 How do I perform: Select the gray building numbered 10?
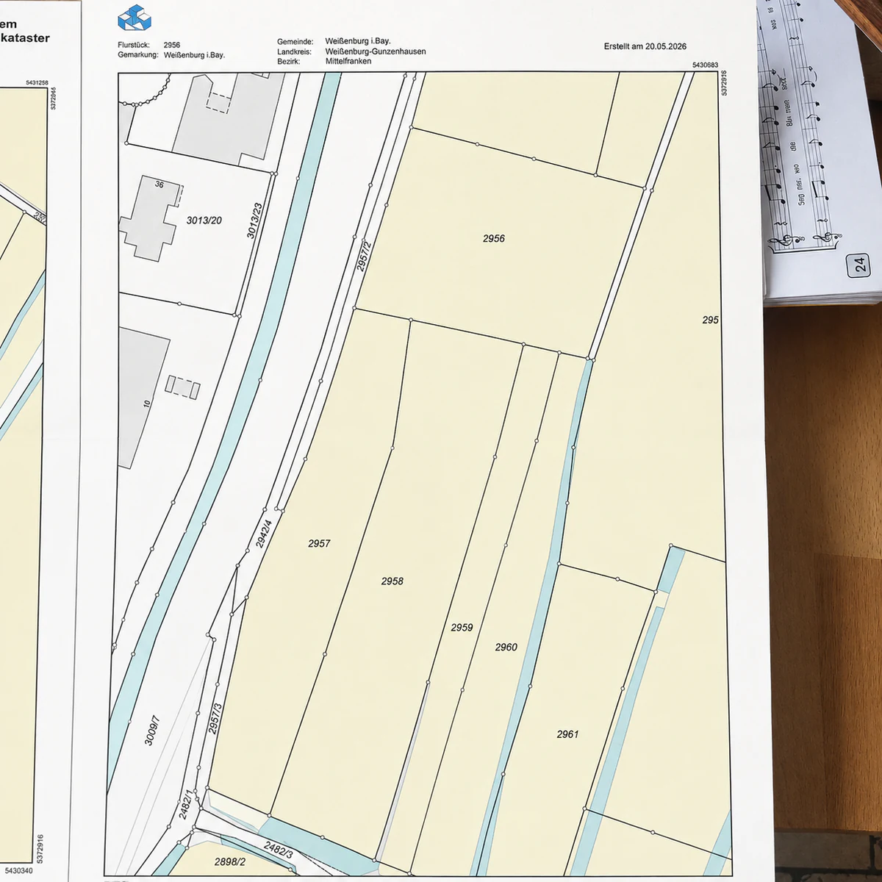coord(143,397)
